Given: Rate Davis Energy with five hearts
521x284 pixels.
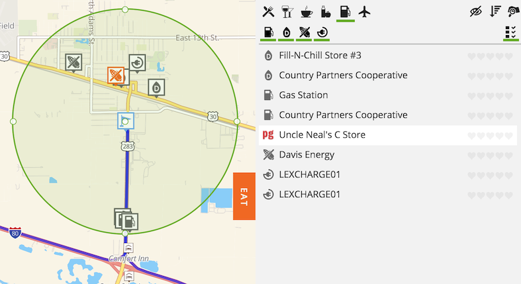Looking at the screenshot, I should tap(508, 155).
